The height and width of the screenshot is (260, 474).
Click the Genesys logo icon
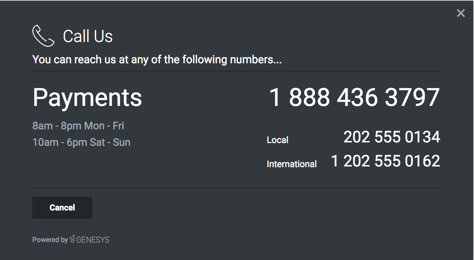click(x=72, y=239)
